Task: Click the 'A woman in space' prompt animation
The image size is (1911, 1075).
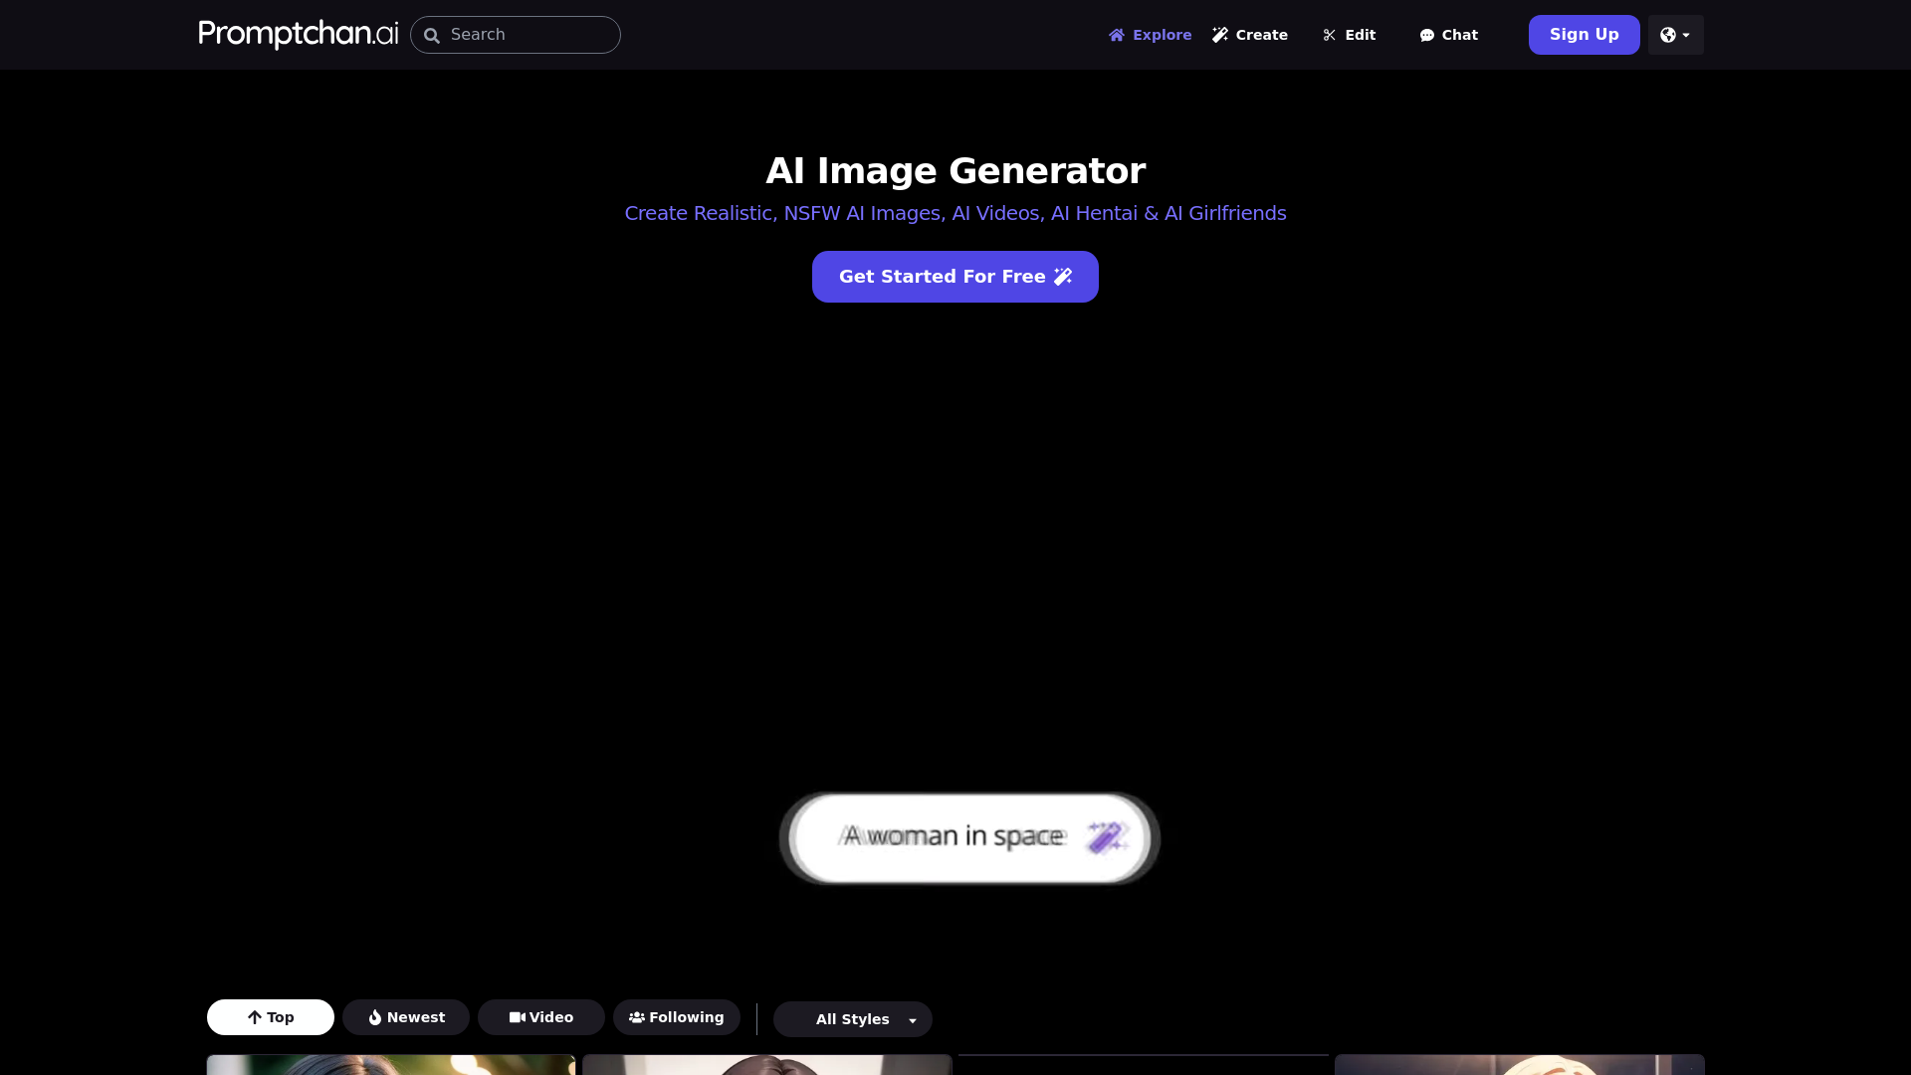Action: coord(969,838)
